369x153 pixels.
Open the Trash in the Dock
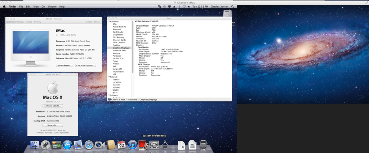pyautogui.click(x=203, y=145)
